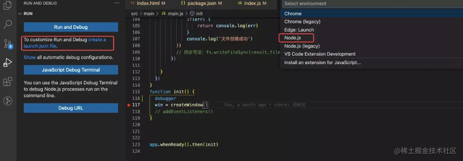Toggle the red breakpoint on line 117
Viewport: 463px width, 161px height.
click(x=129, y=105)
